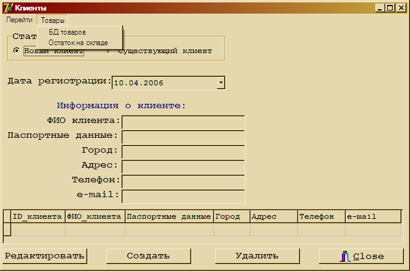Click the Телефон column header
This screenshot has height=272, width=410.
322,216
